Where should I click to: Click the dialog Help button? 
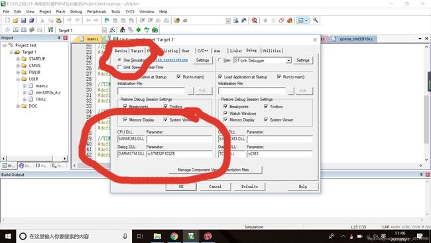[x=302, y=187]
